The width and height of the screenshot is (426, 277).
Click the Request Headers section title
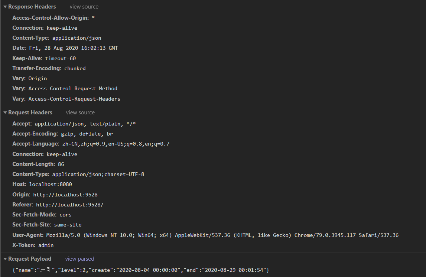(x=30, y=113)
